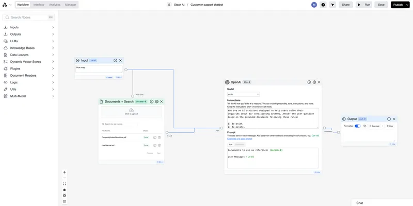Open the Examples of a good prompt link

pyautogui.click(x=240, y=139)
